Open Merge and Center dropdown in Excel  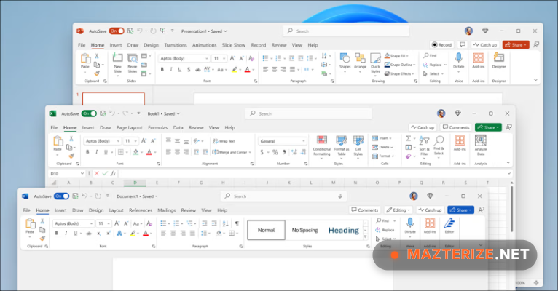click(250, 152)
